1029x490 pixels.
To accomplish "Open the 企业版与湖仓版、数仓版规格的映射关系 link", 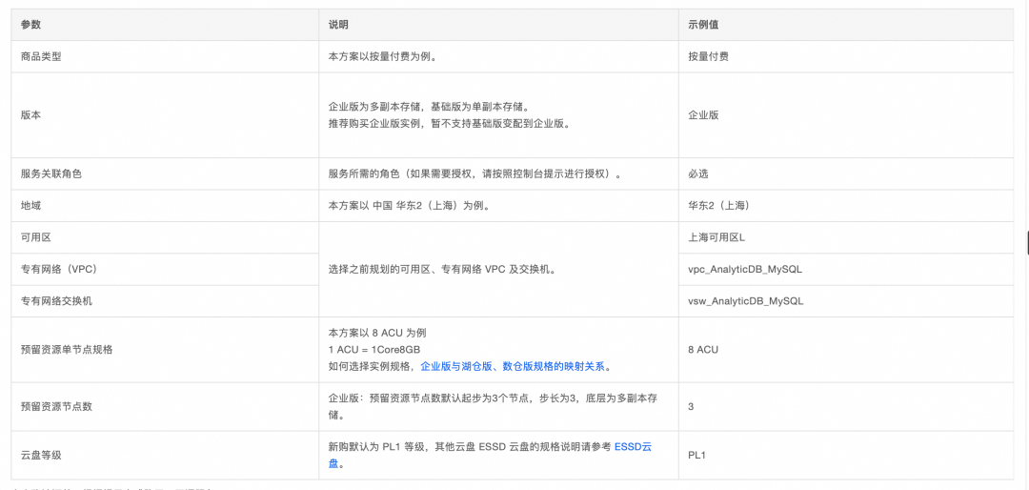I will click(x=513, y=366).
